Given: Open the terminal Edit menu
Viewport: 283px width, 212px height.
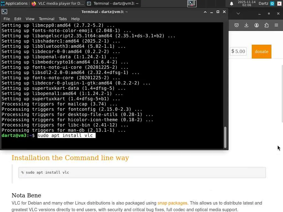Looking at the screenshot, I should [18, 19].
